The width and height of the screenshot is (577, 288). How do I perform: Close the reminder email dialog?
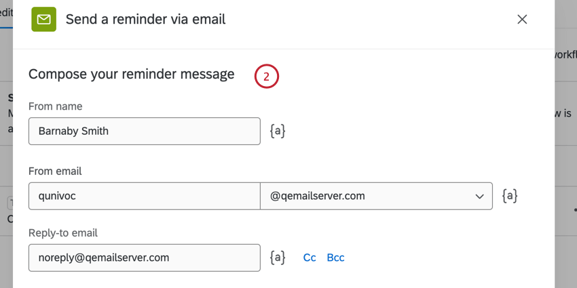(522, 20)
